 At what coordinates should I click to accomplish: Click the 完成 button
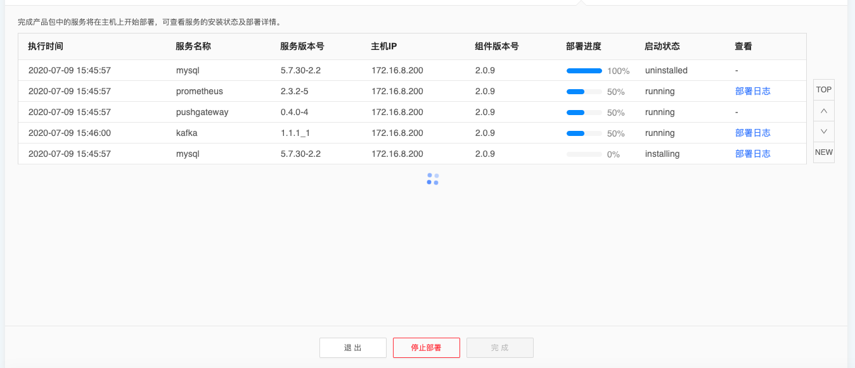(499, 348)
